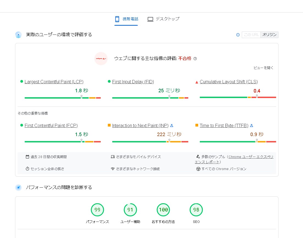This screenshot has height=238, width=303.
Task: Select the オリジン toggle option
Action: pos(269,35)
